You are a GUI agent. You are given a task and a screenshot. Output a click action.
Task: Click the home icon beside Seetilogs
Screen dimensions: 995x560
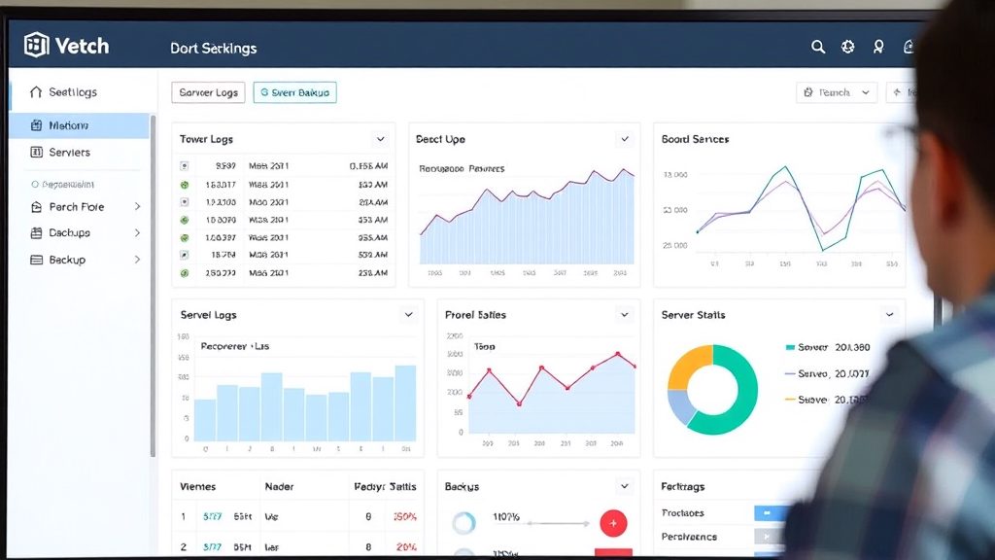[36, 92]
